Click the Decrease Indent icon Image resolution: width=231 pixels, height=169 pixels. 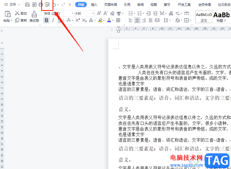pos(149,14)
